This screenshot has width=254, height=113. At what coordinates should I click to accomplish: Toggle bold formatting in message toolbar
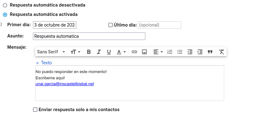pyautogui.click(x=89, y=52)
